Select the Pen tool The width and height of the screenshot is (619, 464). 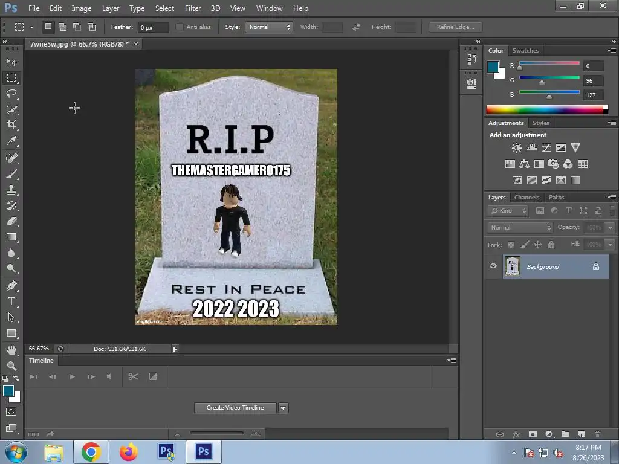(11, 286)
